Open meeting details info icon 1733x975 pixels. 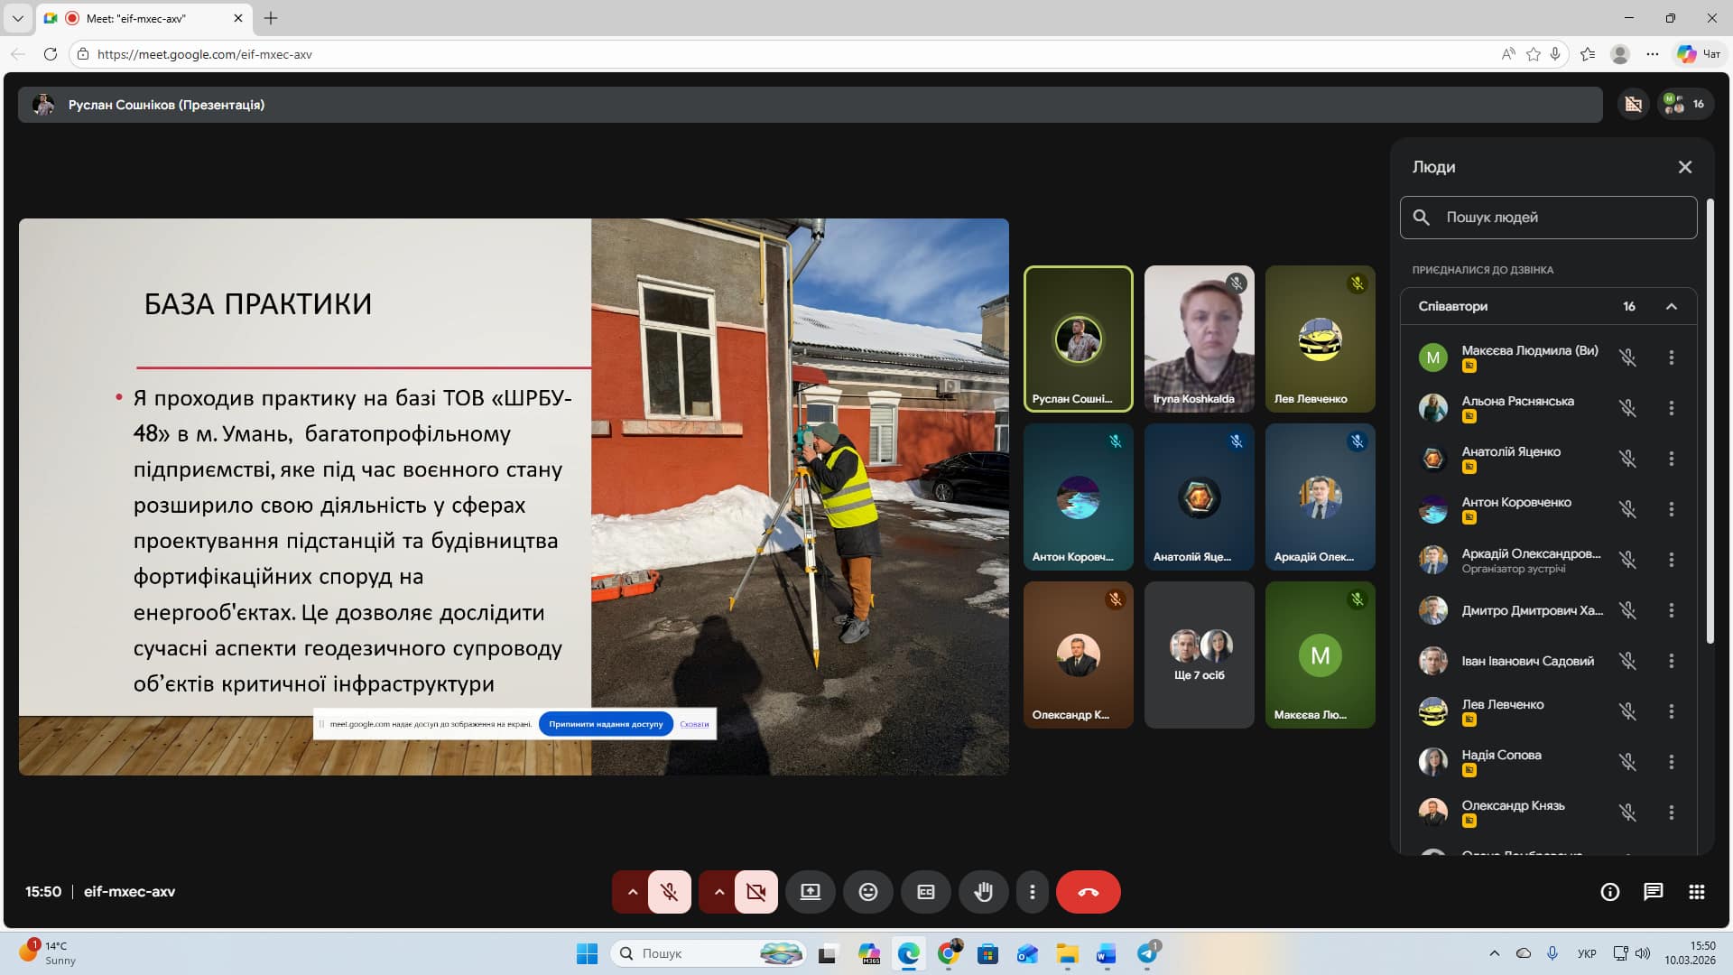click(x=1609, y=892)
